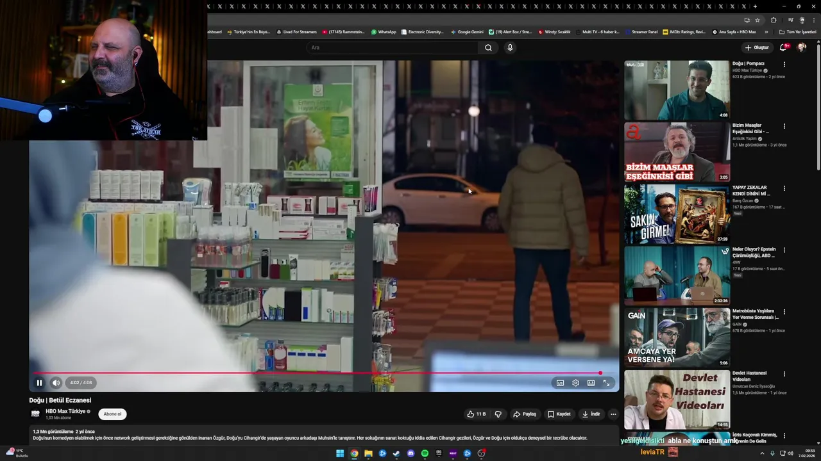Screen dimensions: 821x461
Task: Open options menu for the YAPAY ZEKALAR video
Action: click(x=784, y=188)
